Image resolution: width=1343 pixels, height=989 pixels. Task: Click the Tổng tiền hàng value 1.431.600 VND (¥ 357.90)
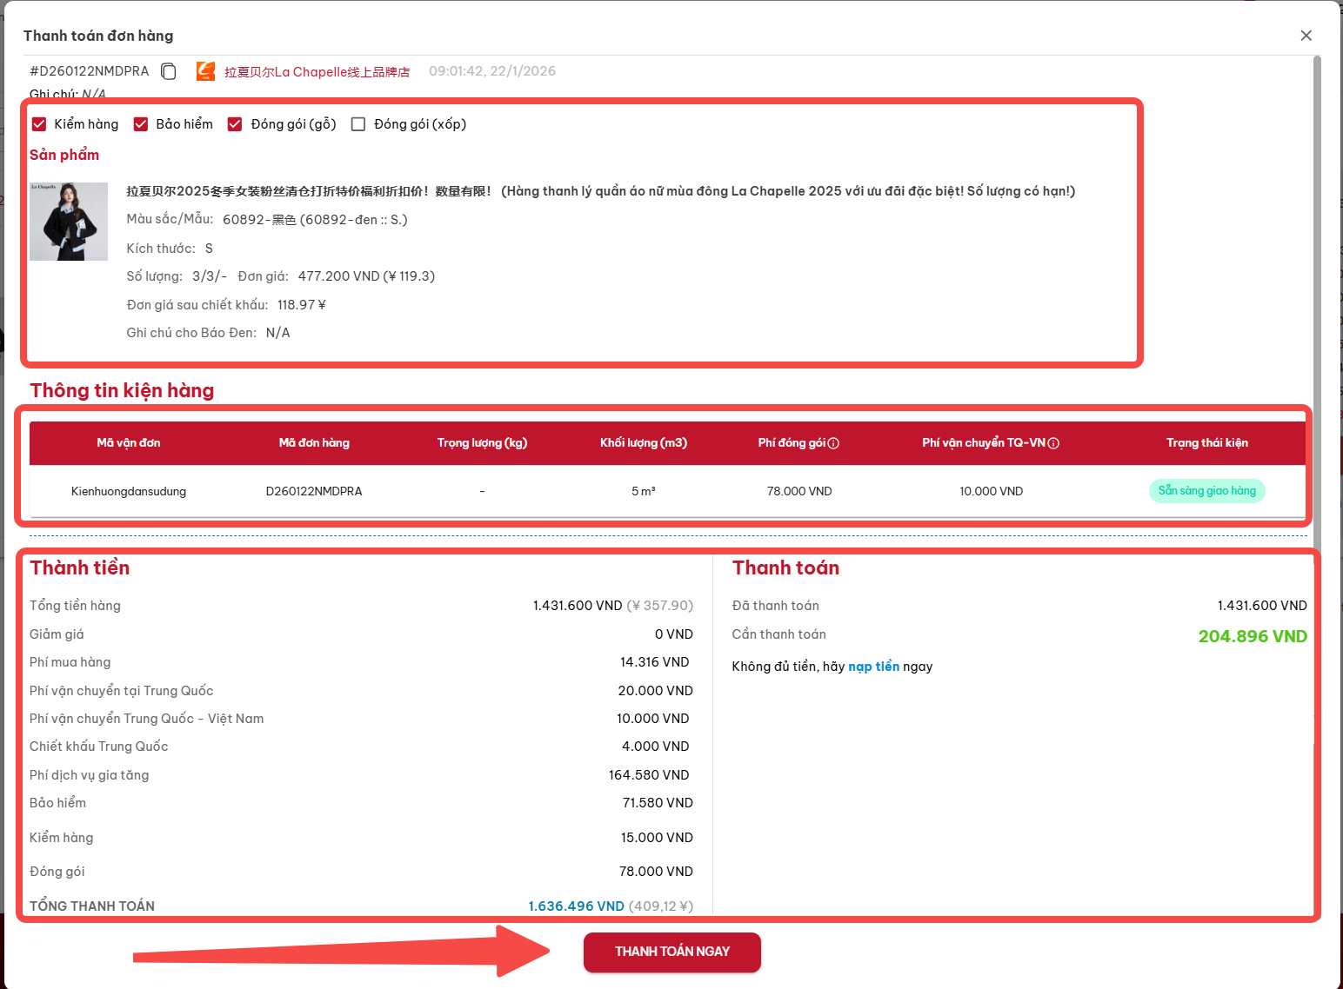(613, 606)
